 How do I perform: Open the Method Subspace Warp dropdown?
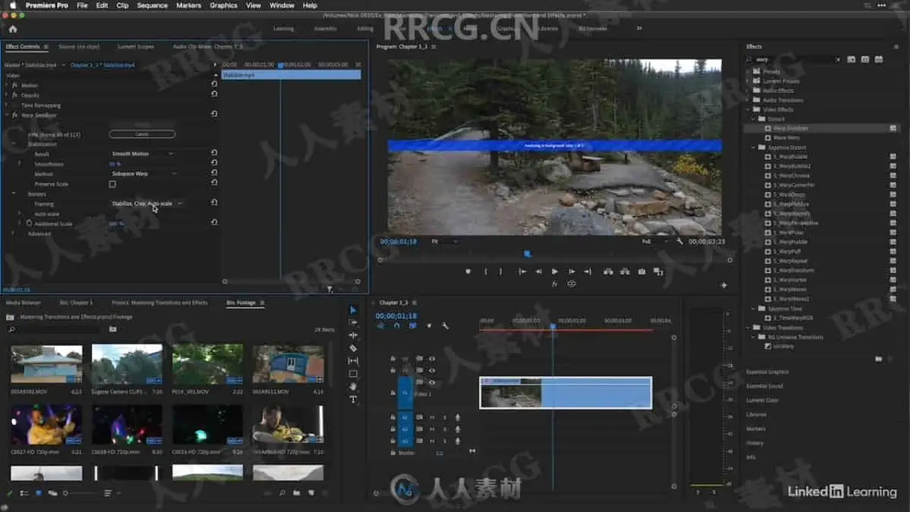[145, 174]
